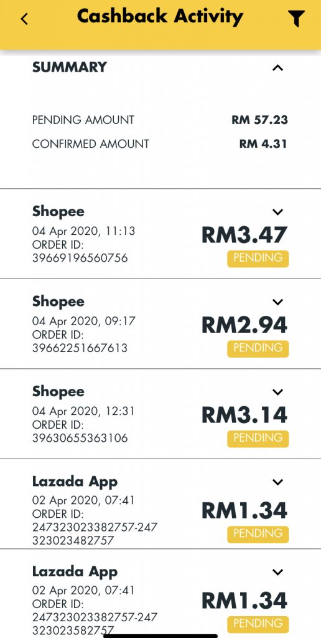The image size is (321, 638).
Task: Tap the back arrow icon
Action: click(25, 19)
